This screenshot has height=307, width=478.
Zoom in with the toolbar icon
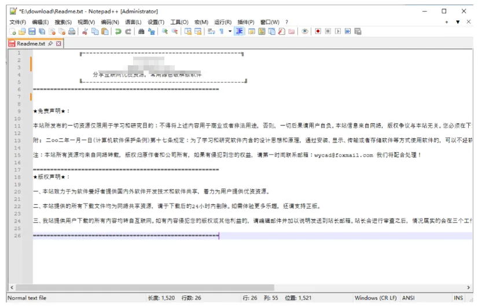click(x=164, y=31)
